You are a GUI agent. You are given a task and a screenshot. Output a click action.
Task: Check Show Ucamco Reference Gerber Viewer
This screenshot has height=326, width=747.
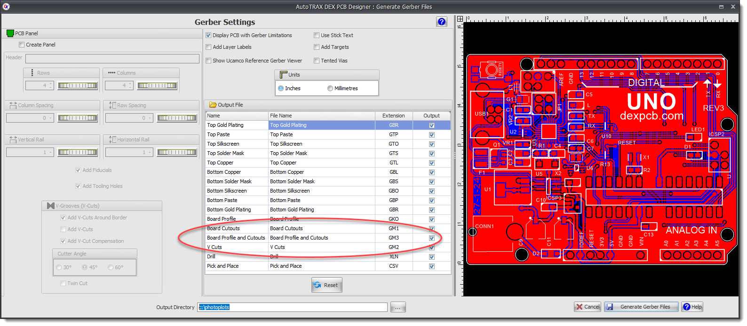pos(208,61)
